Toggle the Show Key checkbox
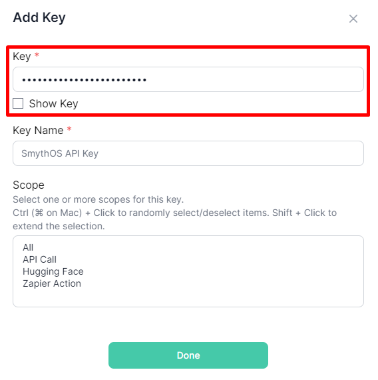This screenshot has height=380, width=378. click(18, 103)
